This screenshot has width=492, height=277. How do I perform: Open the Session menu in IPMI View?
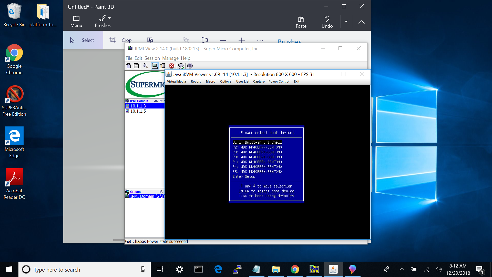[x=152, y=58]
